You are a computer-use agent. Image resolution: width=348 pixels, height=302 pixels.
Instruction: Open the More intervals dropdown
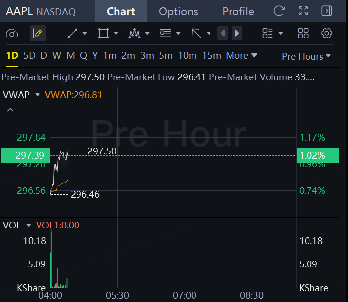click(241, 55)
